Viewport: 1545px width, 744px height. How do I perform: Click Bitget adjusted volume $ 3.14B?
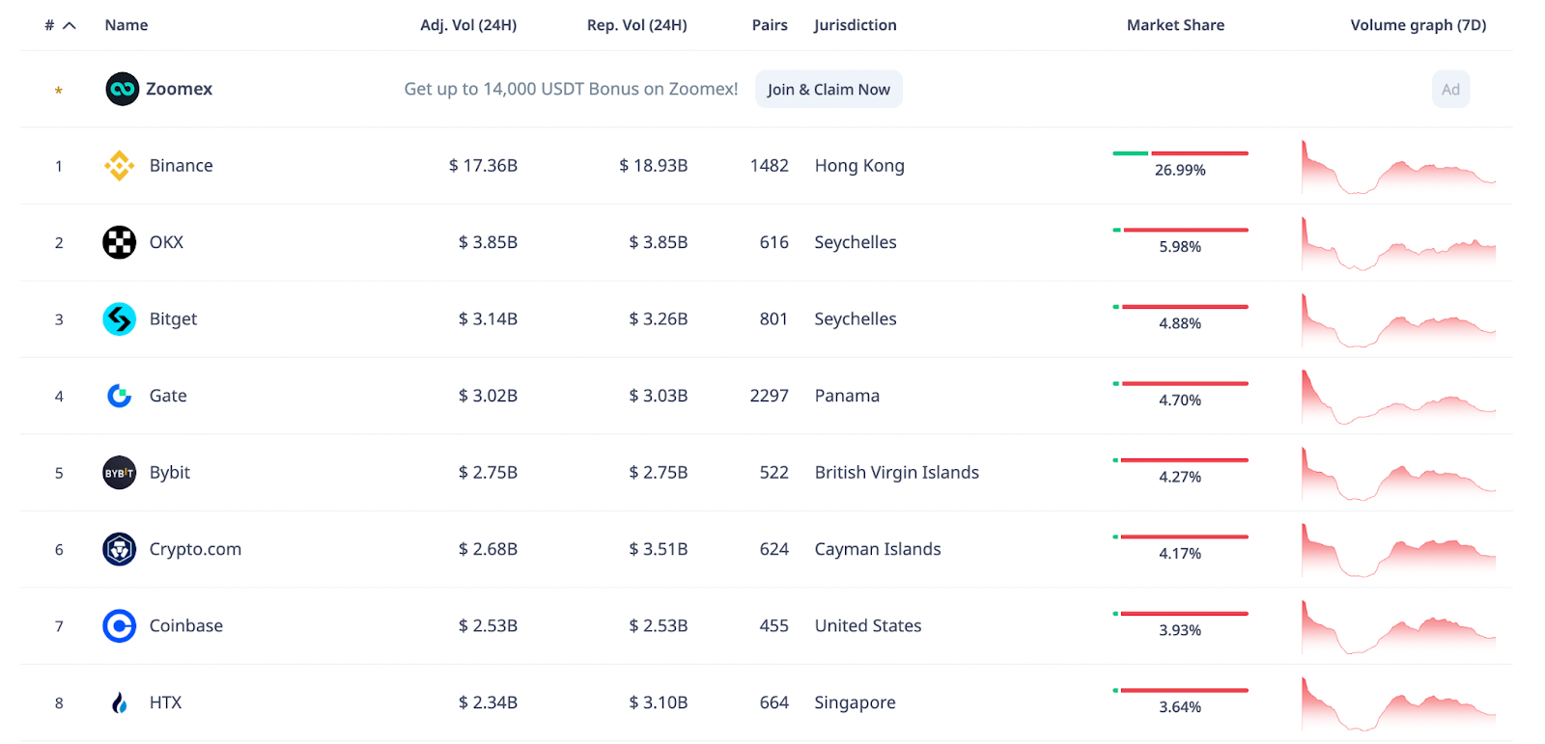488,319
